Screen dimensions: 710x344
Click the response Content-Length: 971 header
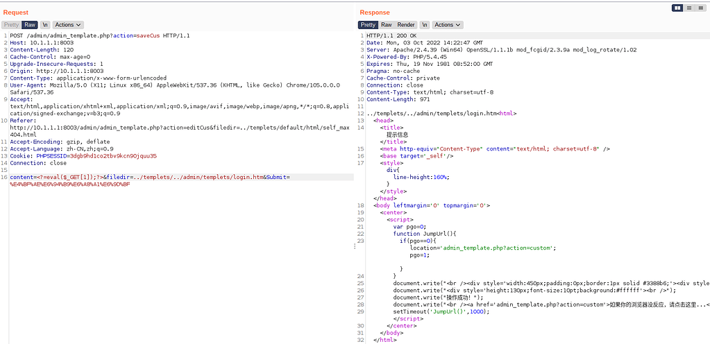(398, 99)
